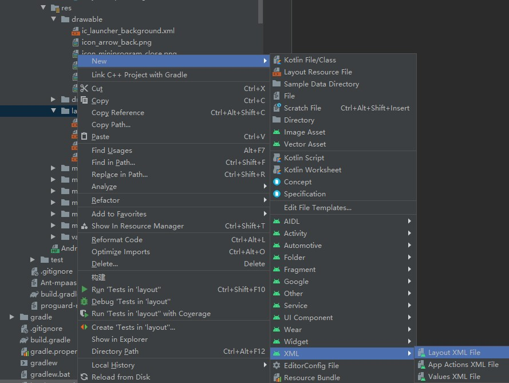509x383 pixels.
Task: Click the EditorConfig File gear icon
Action: (x=277, y=365)
